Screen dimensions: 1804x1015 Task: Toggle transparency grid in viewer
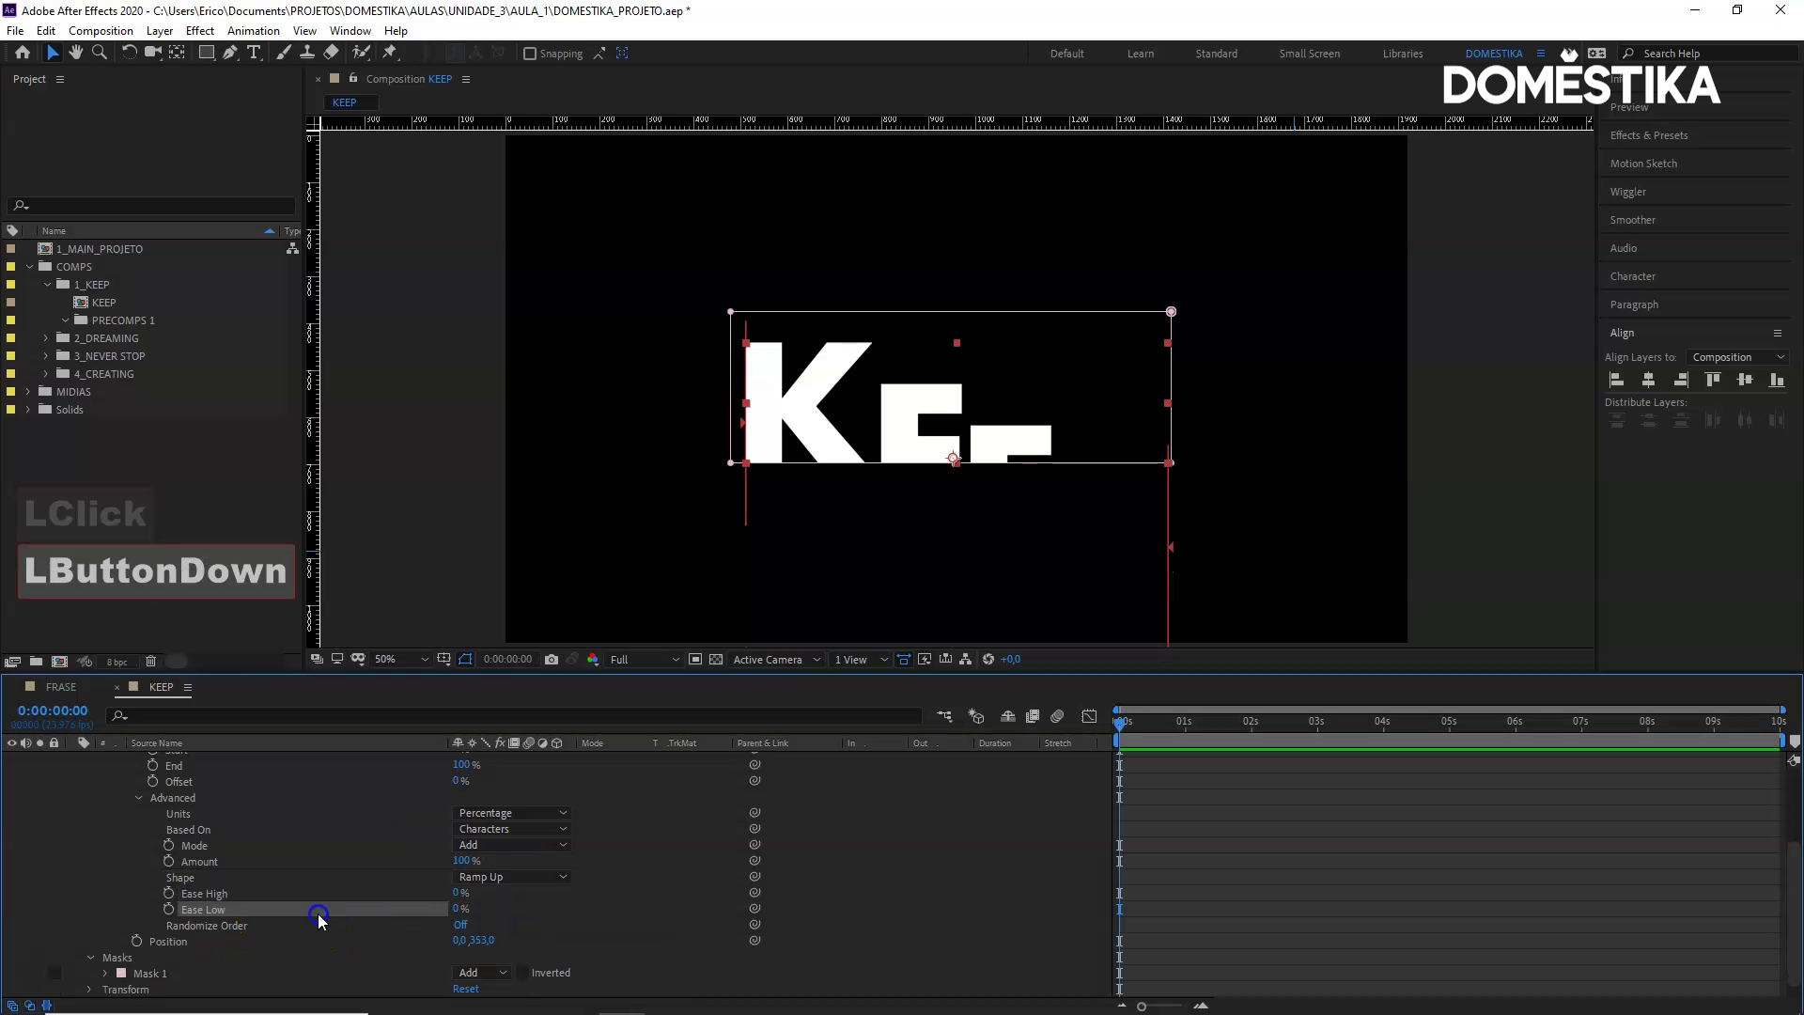[x=716, y=660]
